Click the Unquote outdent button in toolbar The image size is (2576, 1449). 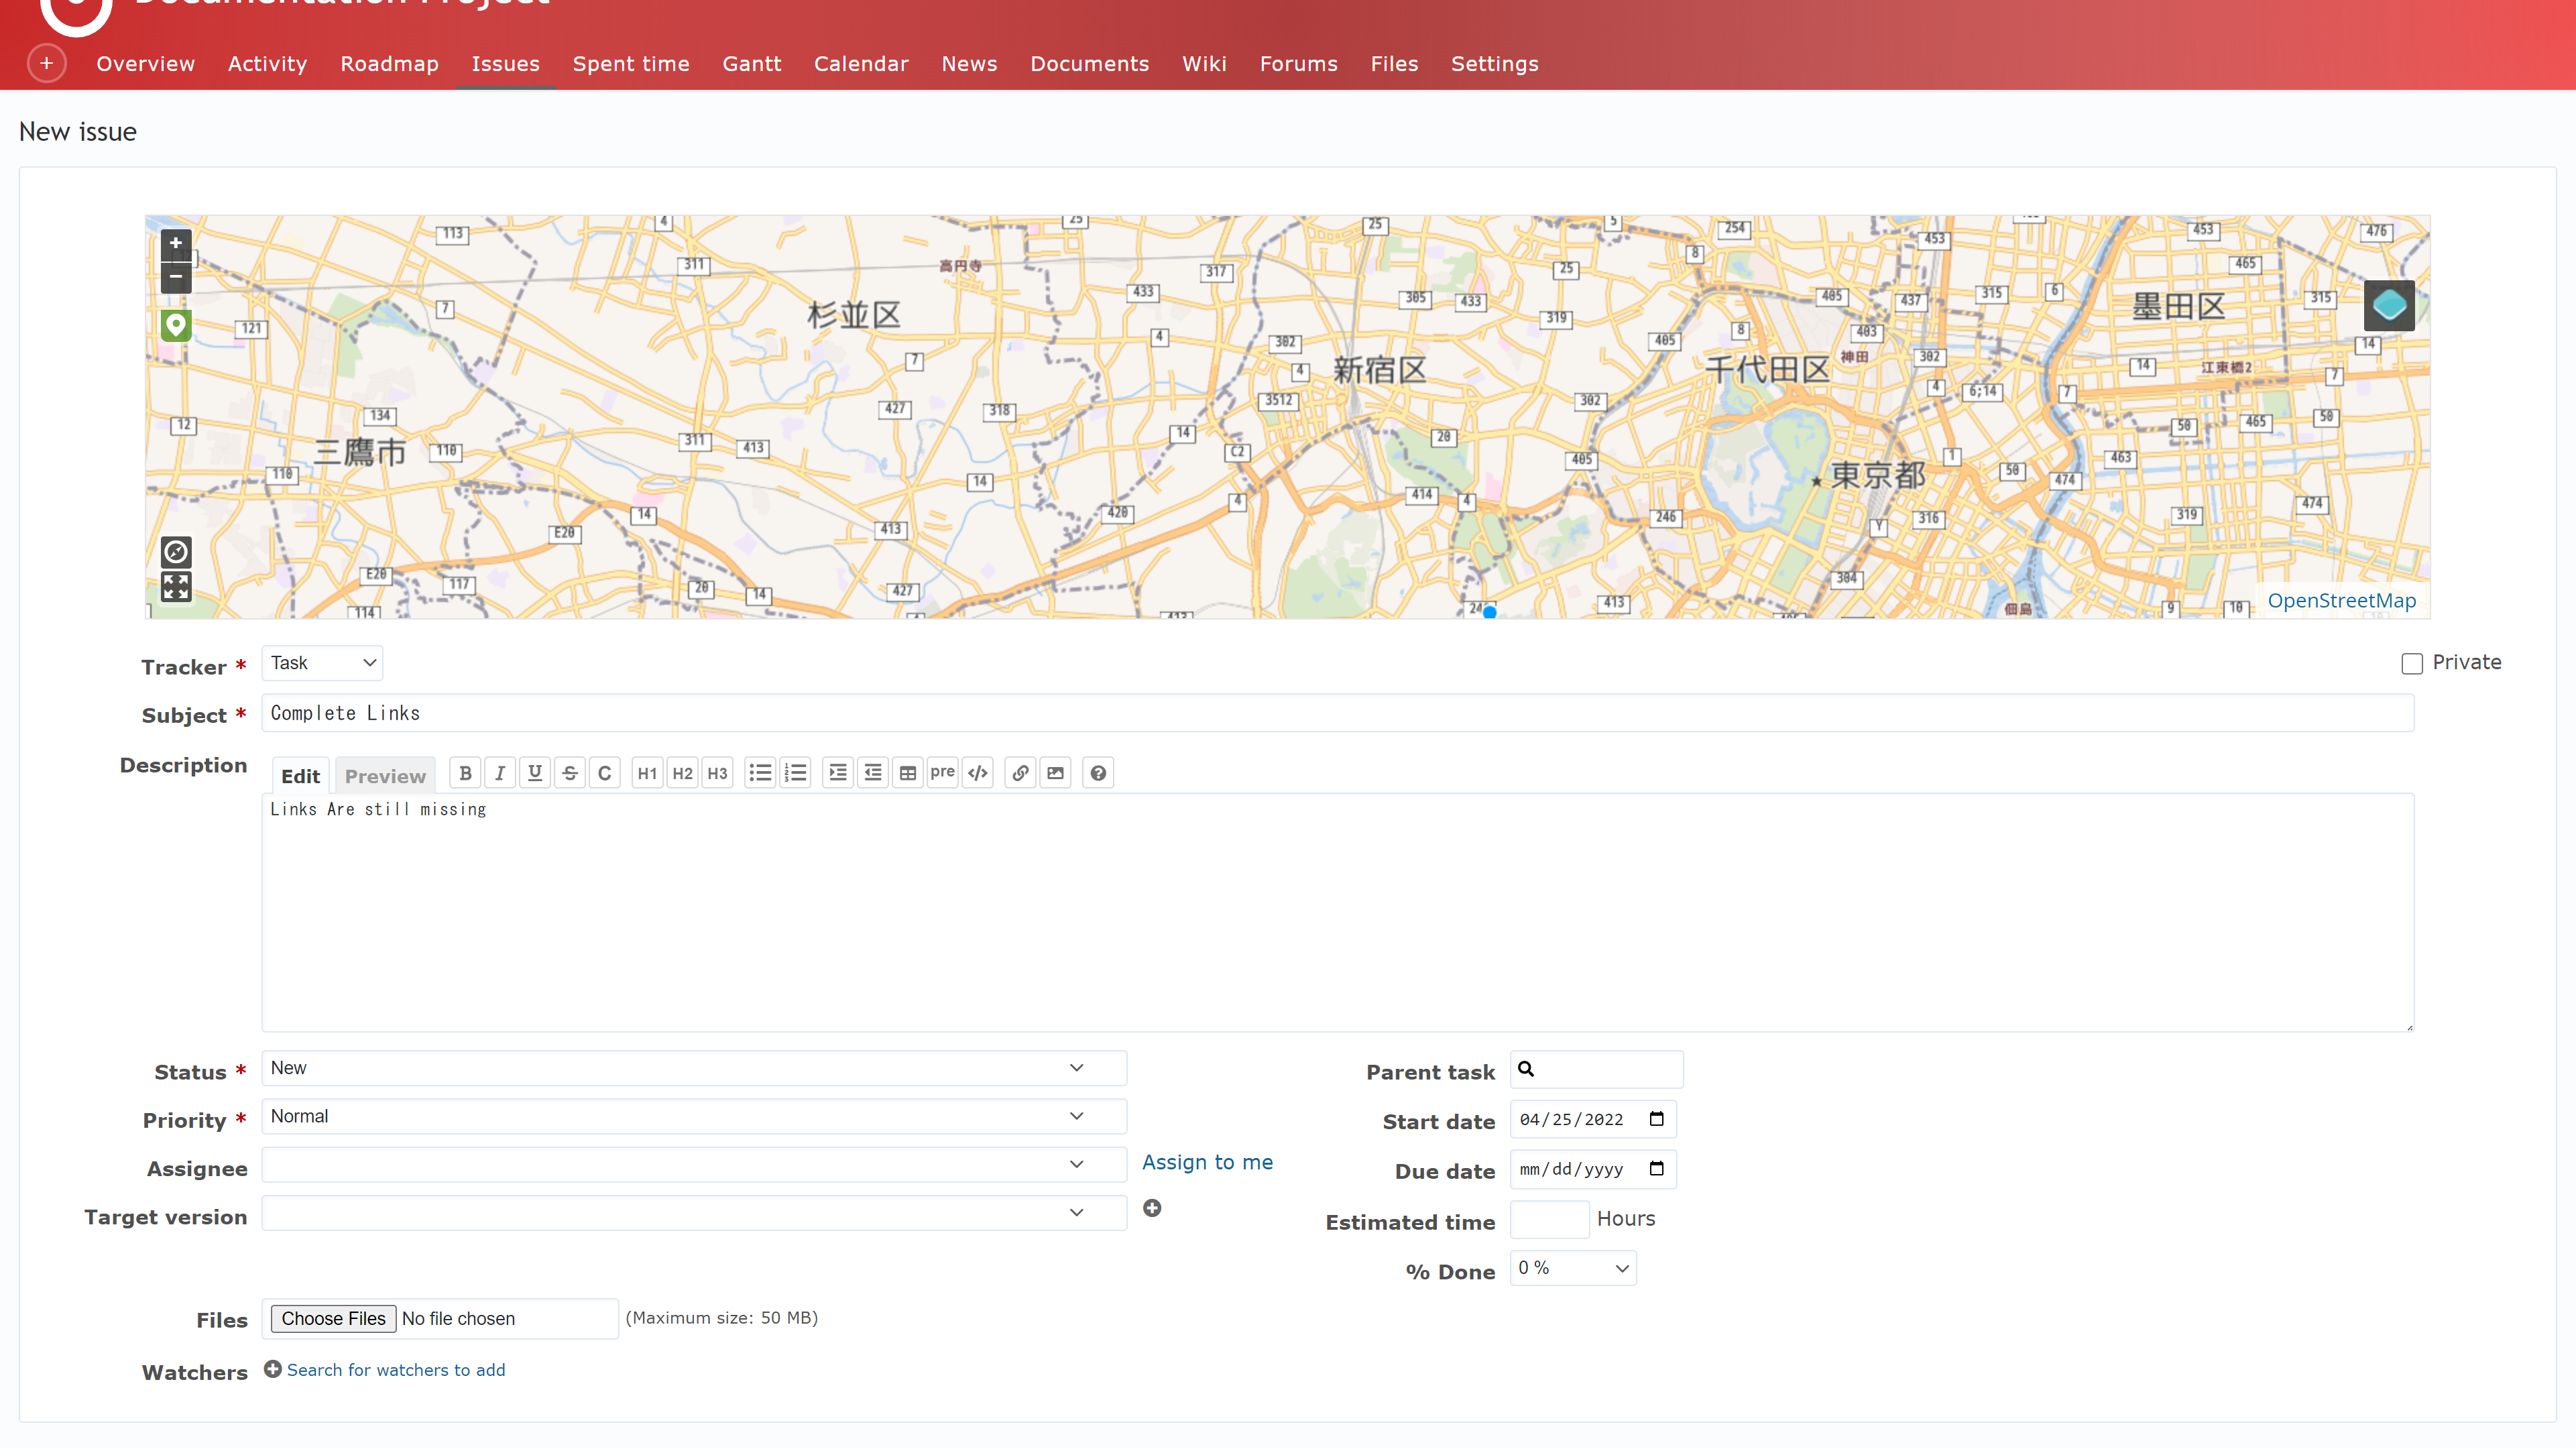pos(873,773)
